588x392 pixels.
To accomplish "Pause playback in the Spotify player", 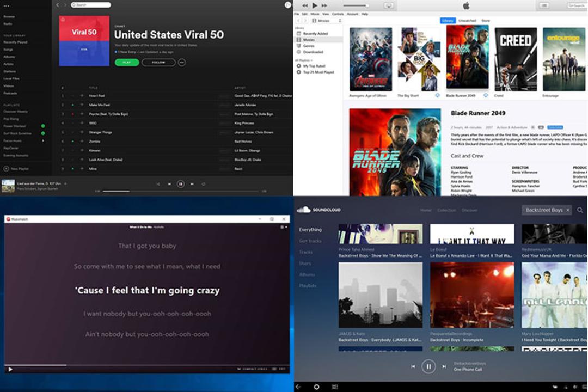I will pos(180,184).
